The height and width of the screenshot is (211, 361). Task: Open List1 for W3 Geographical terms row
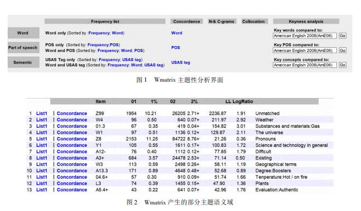point(42,164)
